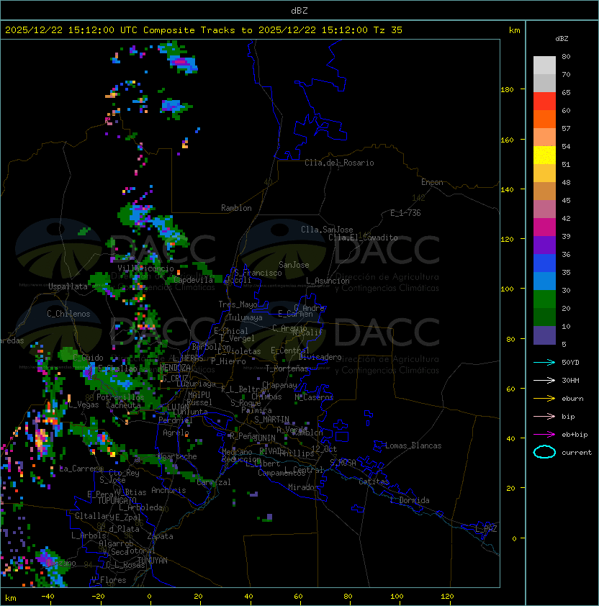Click the 'Clla.El_Cavadito' map label
The height and width of the screenshot is (606, 599).
coord(363,238)
